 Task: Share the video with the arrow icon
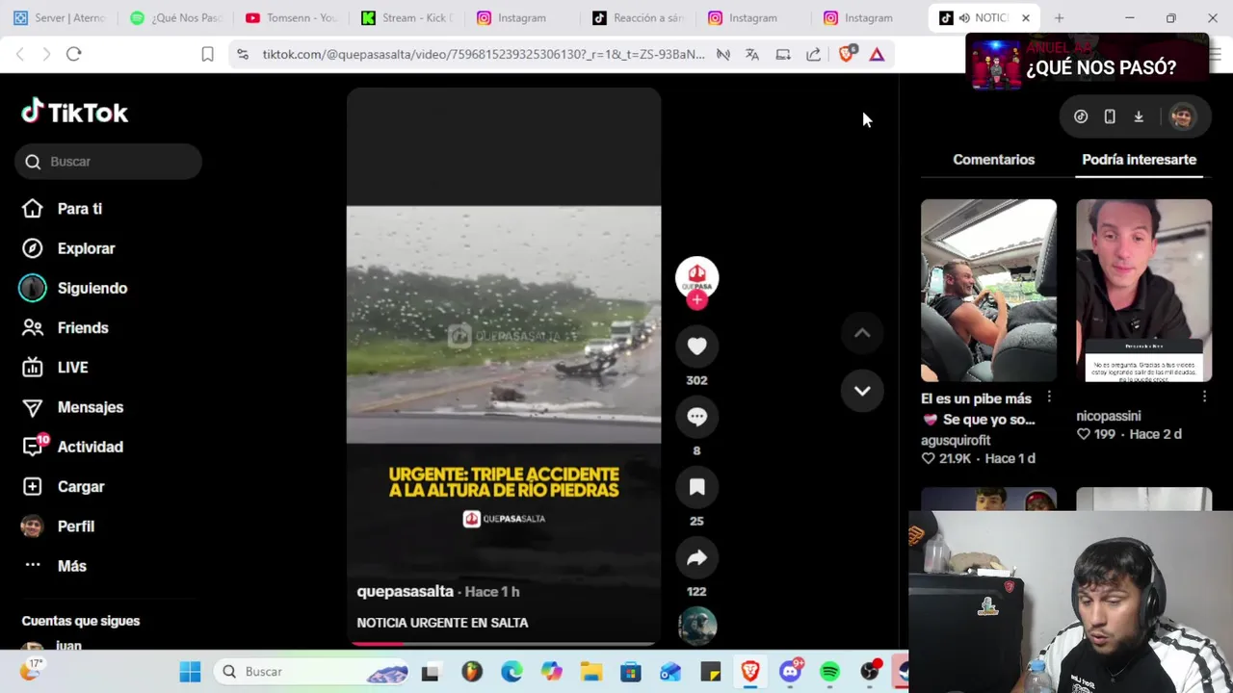[x=696, y=557]
